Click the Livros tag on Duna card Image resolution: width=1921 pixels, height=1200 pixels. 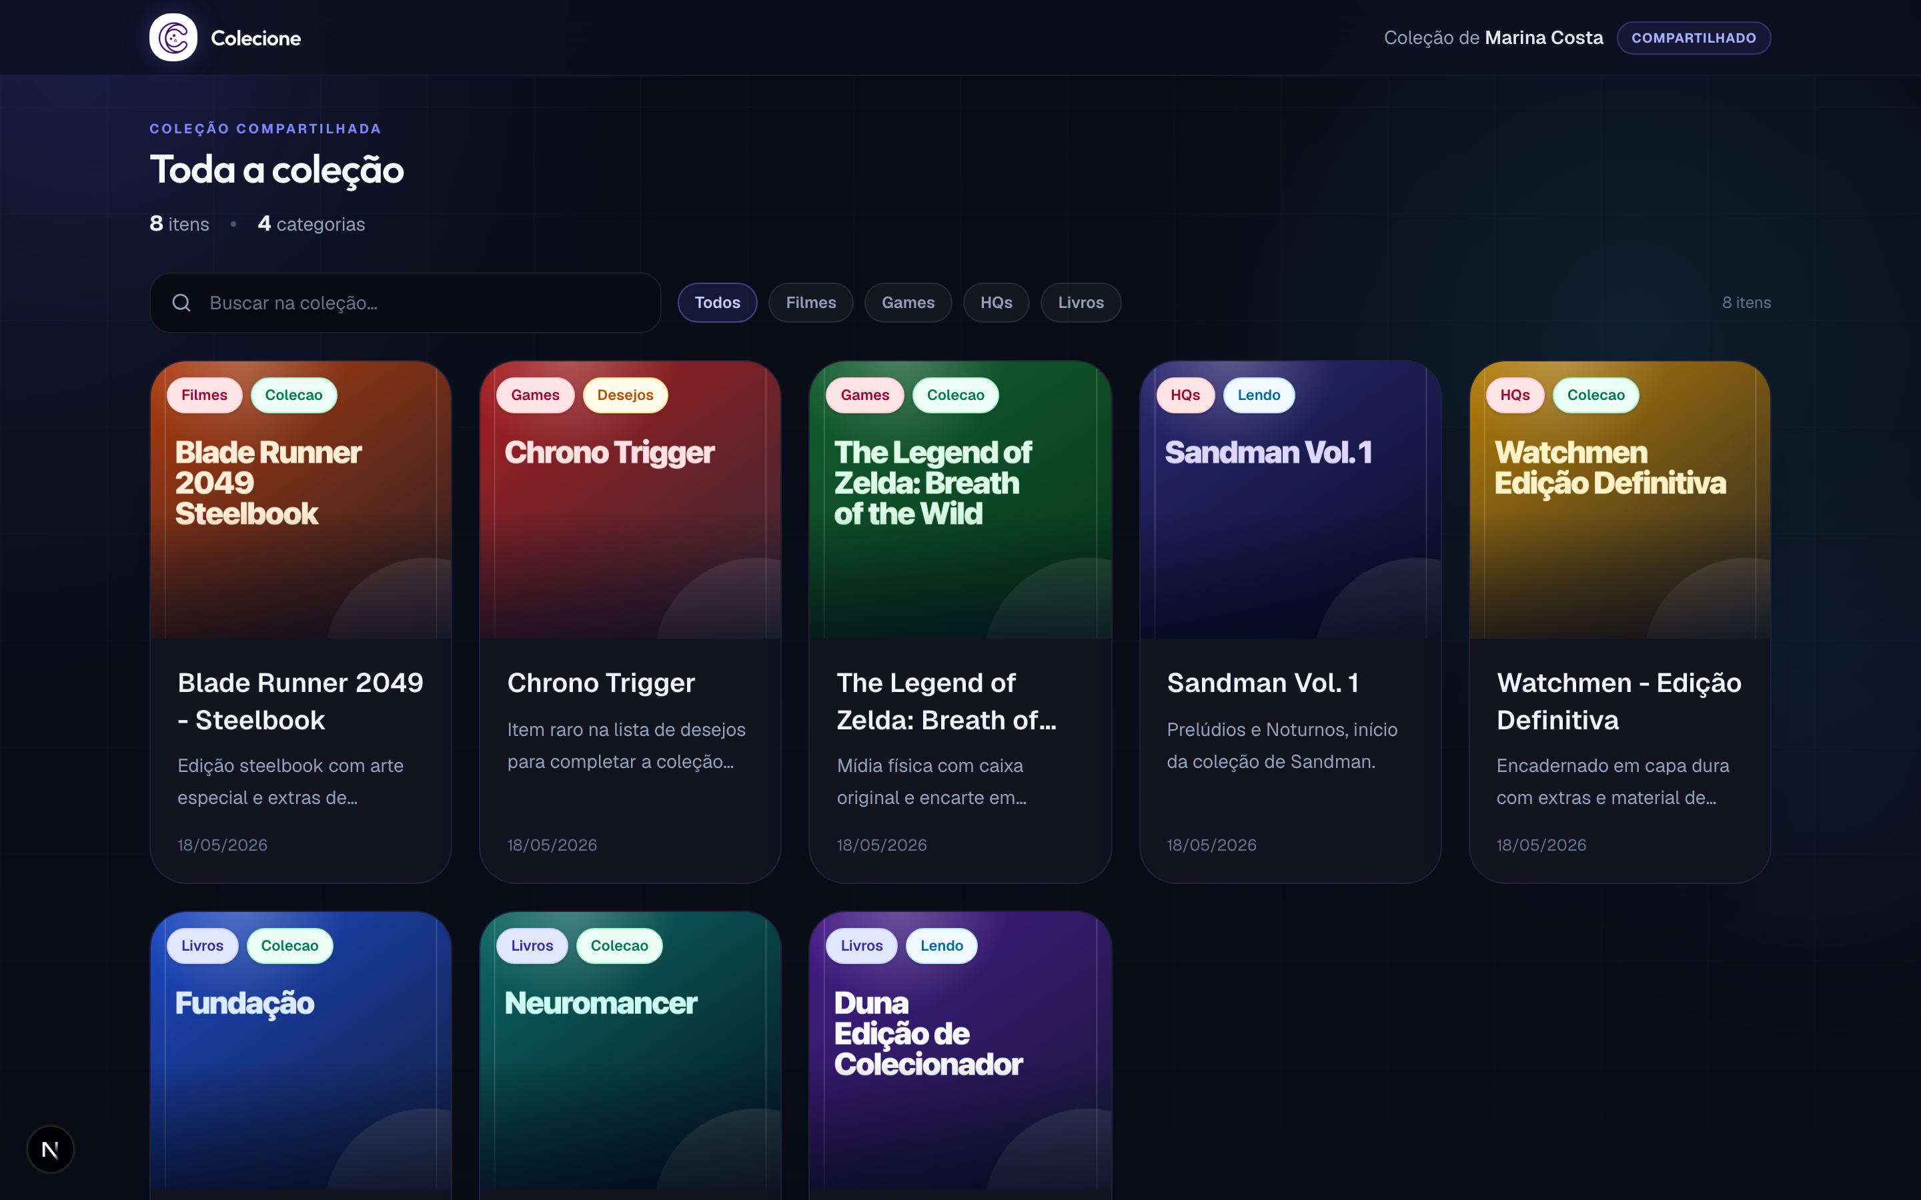click(861, 946)
